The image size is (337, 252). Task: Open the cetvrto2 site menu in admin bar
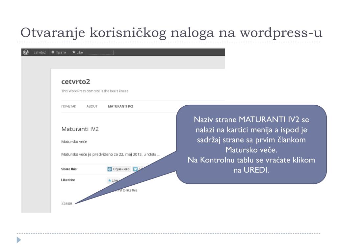[39, 52]
